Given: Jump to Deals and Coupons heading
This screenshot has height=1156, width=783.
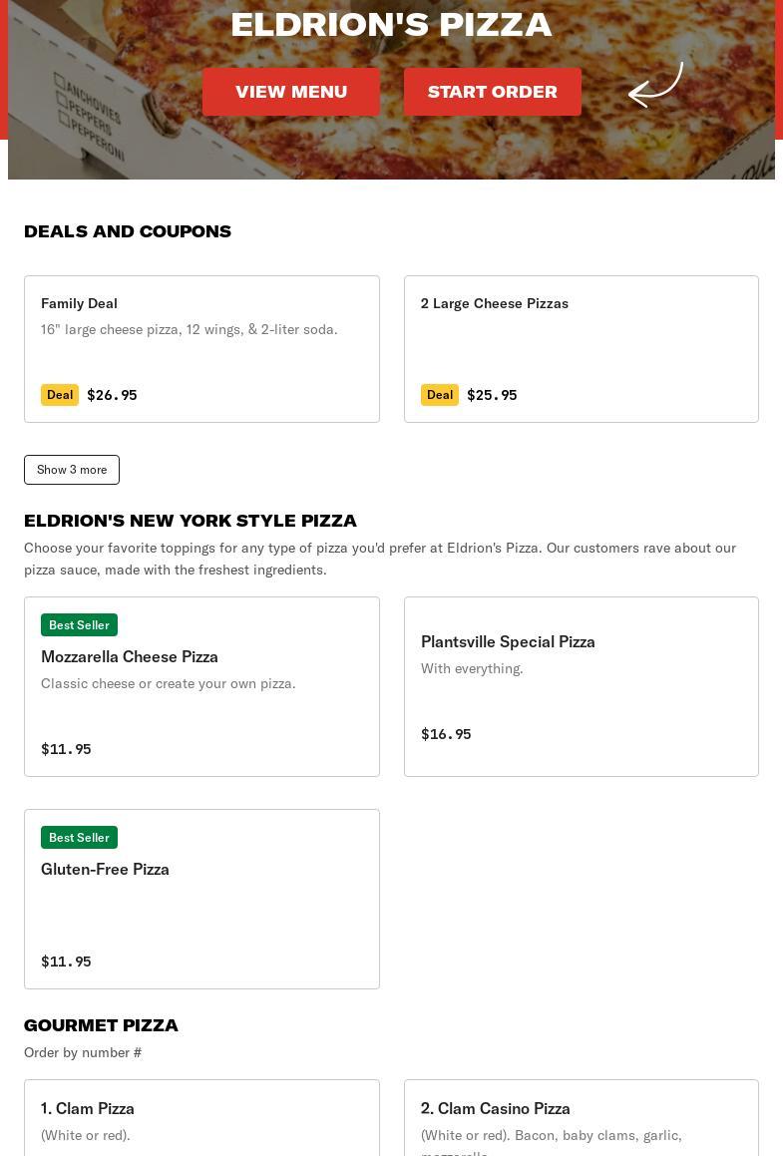Looking at the screenshot, I should pos(128,231).
